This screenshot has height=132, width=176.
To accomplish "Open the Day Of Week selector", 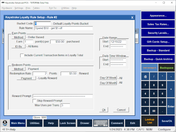I will point(108,78).
